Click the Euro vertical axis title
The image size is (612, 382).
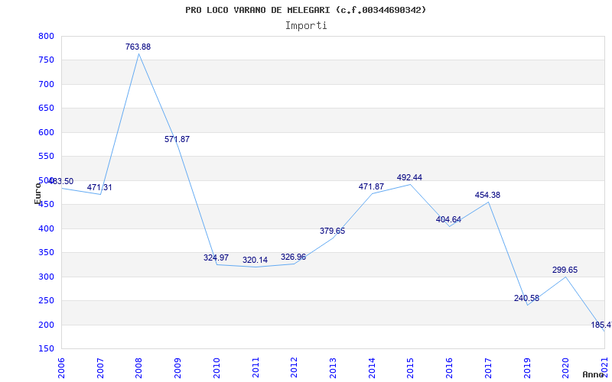[x=37, y=194]
